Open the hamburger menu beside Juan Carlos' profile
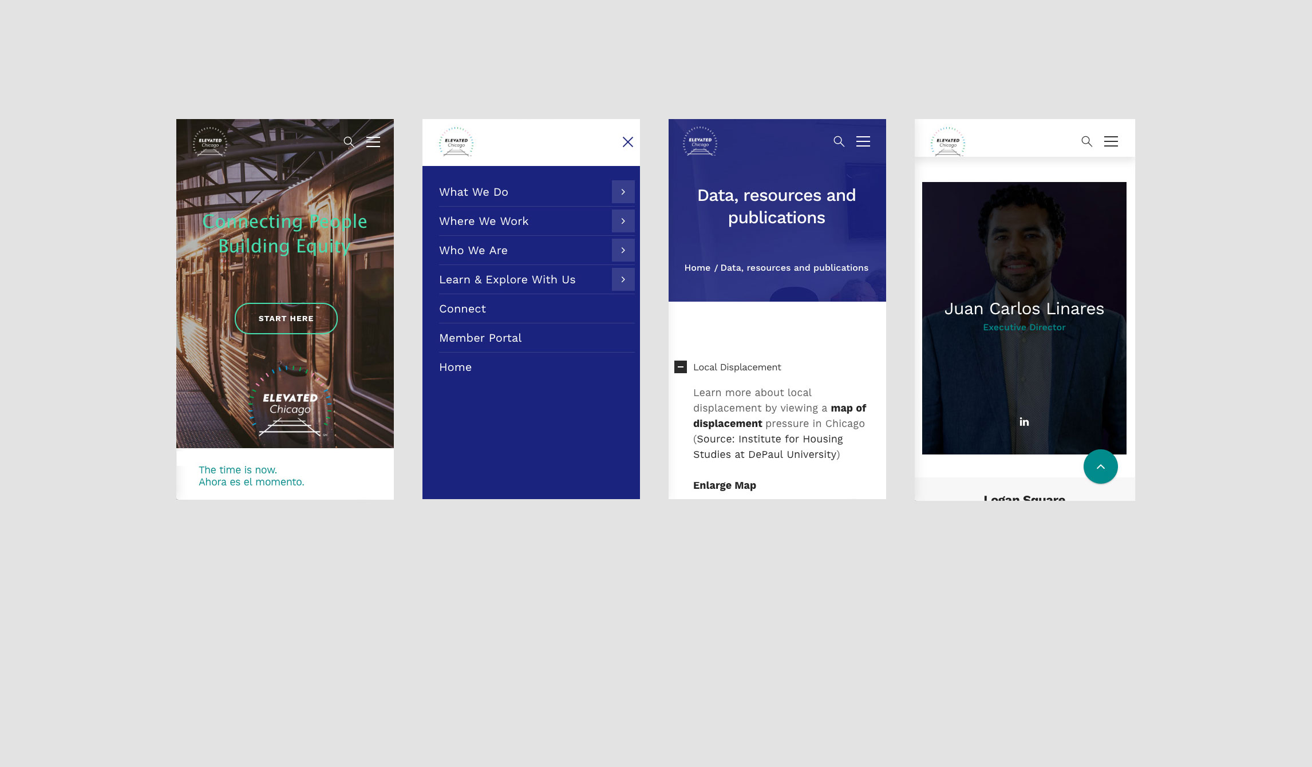The image size is (1312, 767). 1111,141
